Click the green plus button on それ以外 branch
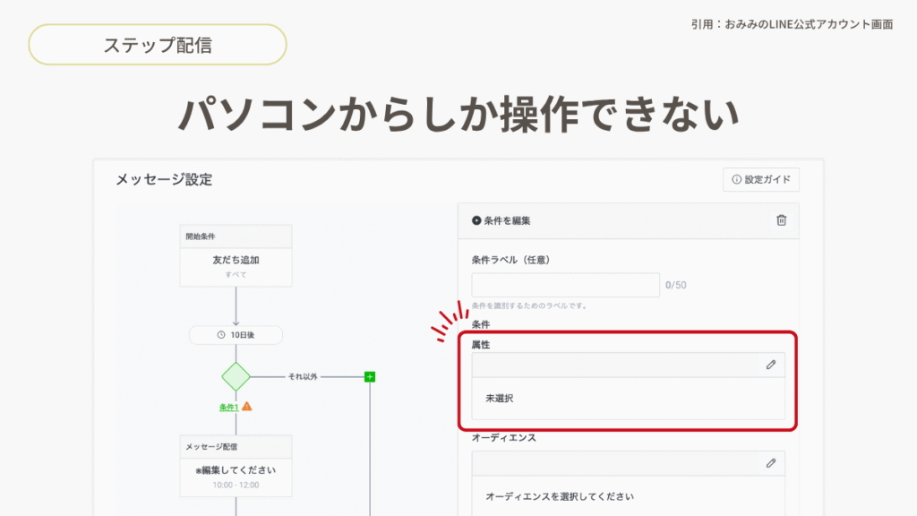This screenshot has height=516, width=917. 369,377
